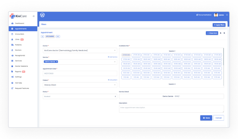This screenshot has width=238, height=139.
Task: Click the Add Service link
Action: pos(112,57)
